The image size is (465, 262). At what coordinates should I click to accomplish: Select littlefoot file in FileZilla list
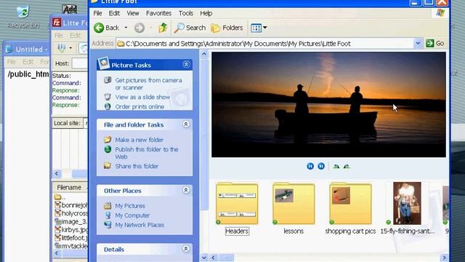(x=71, y=238)
